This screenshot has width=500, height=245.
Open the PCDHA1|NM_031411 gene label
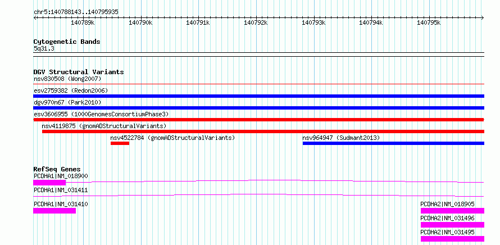(x=61, y=190)
